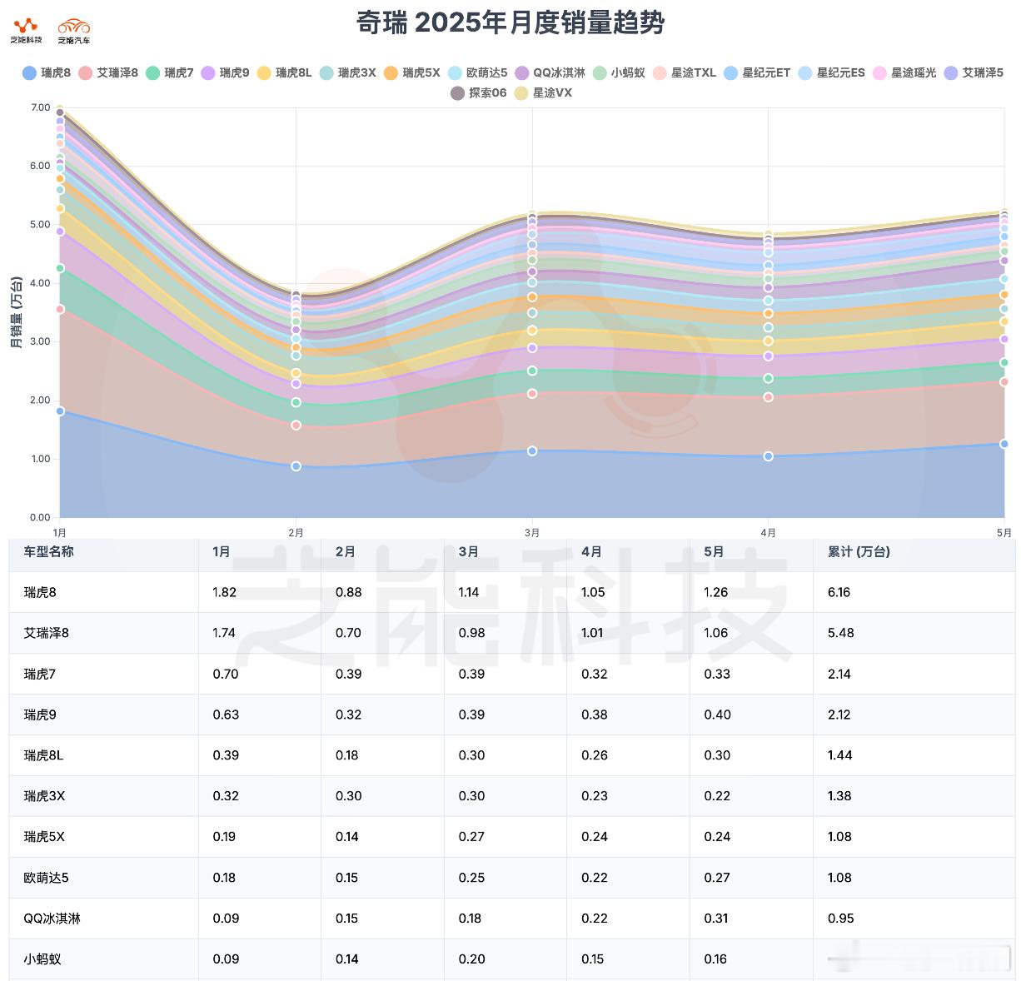Click the 5月 table column header
This screenshot has width=1021, height=981.
tap(715, 552)
